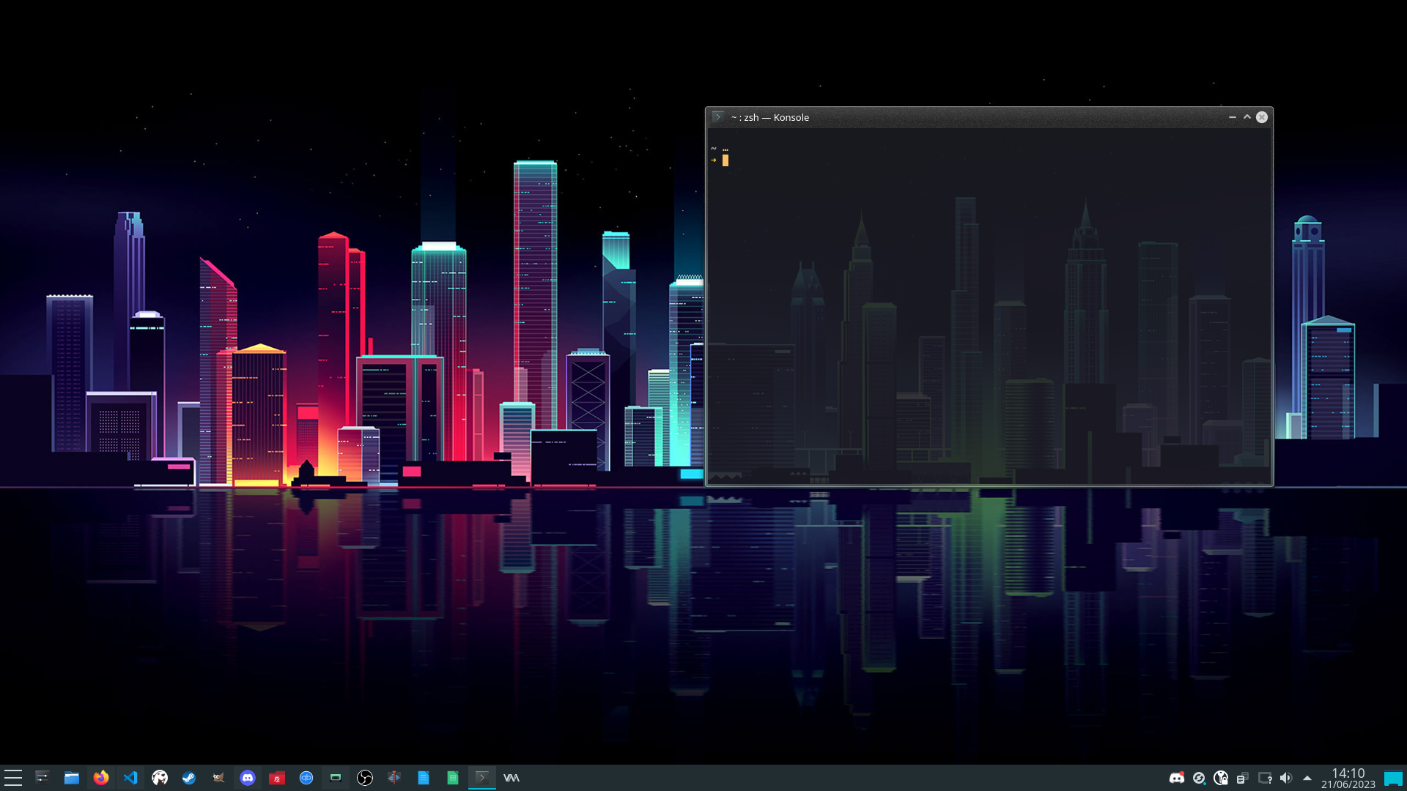Open the Konsole window menu icon
The image size is (1407, 791).
pyautogui.click(x=718, y=117)
